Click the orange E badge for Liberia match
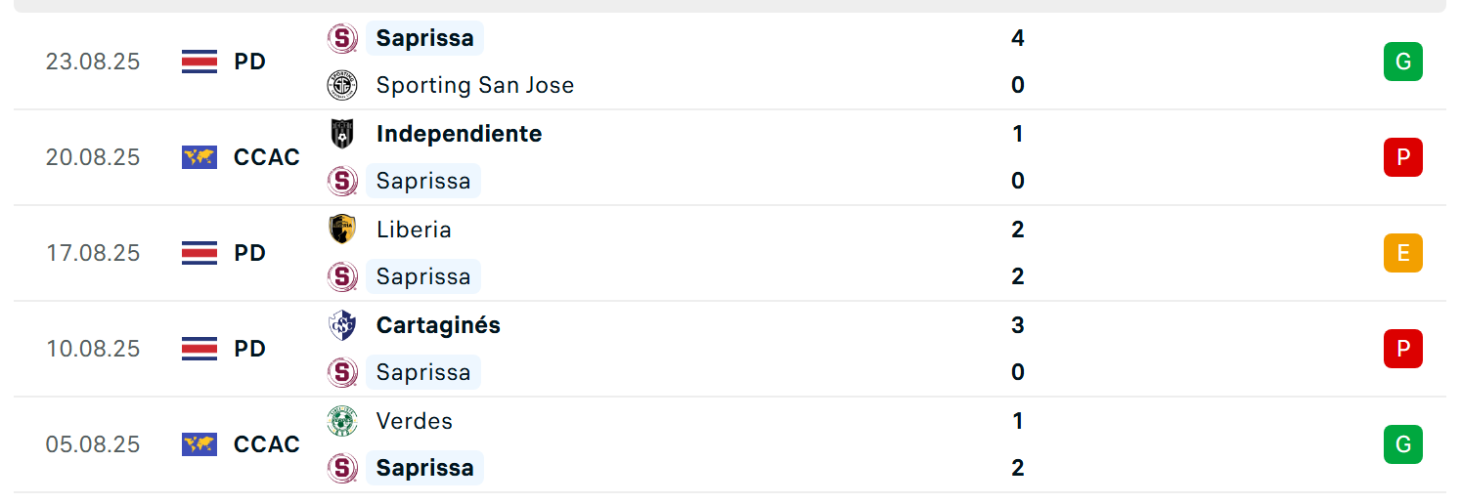The width and height of the screenshot is (1461, 504). coord(1403,253)
